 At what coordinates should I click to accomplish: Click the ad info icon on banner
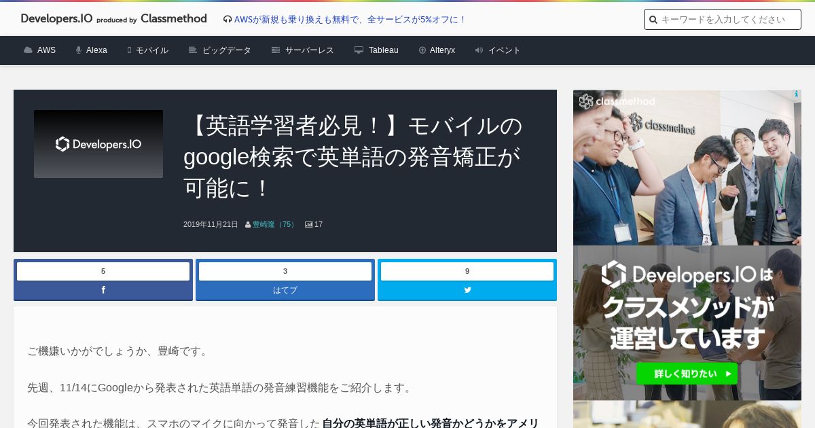(796, 94)
